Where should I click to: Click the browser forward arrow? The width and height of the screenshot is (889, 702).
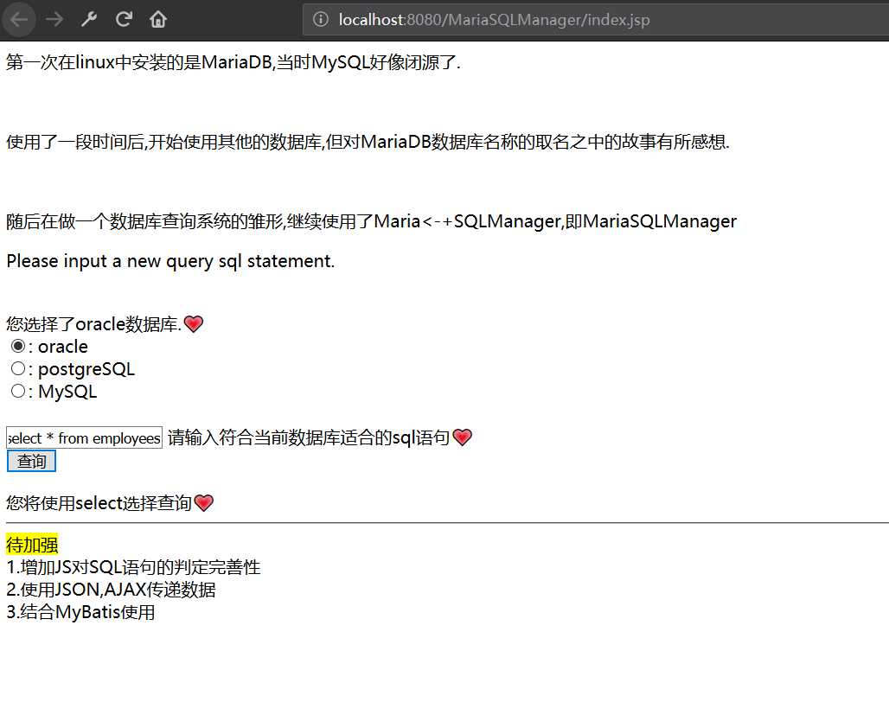[x=54, y=20]
